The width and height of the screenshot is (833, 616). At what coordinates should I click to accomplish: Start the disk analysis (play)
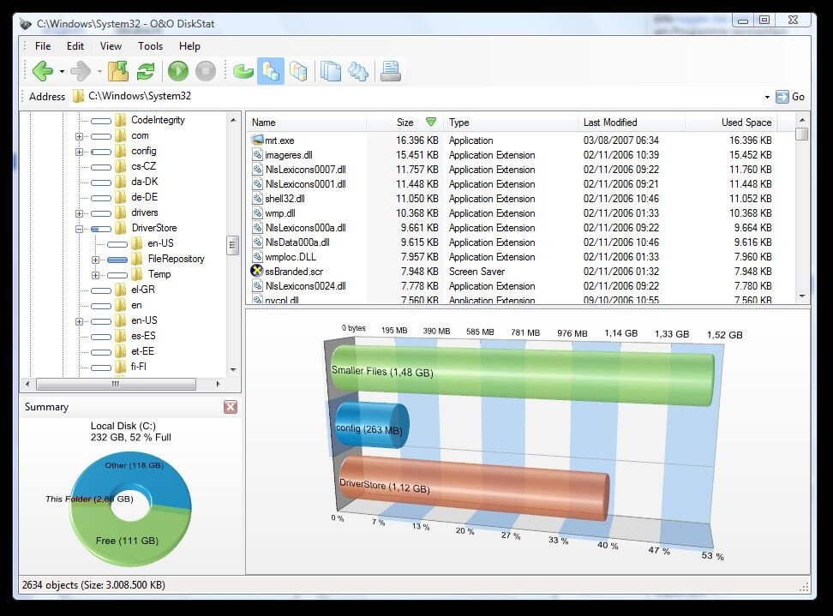click(x=178, y=71)
